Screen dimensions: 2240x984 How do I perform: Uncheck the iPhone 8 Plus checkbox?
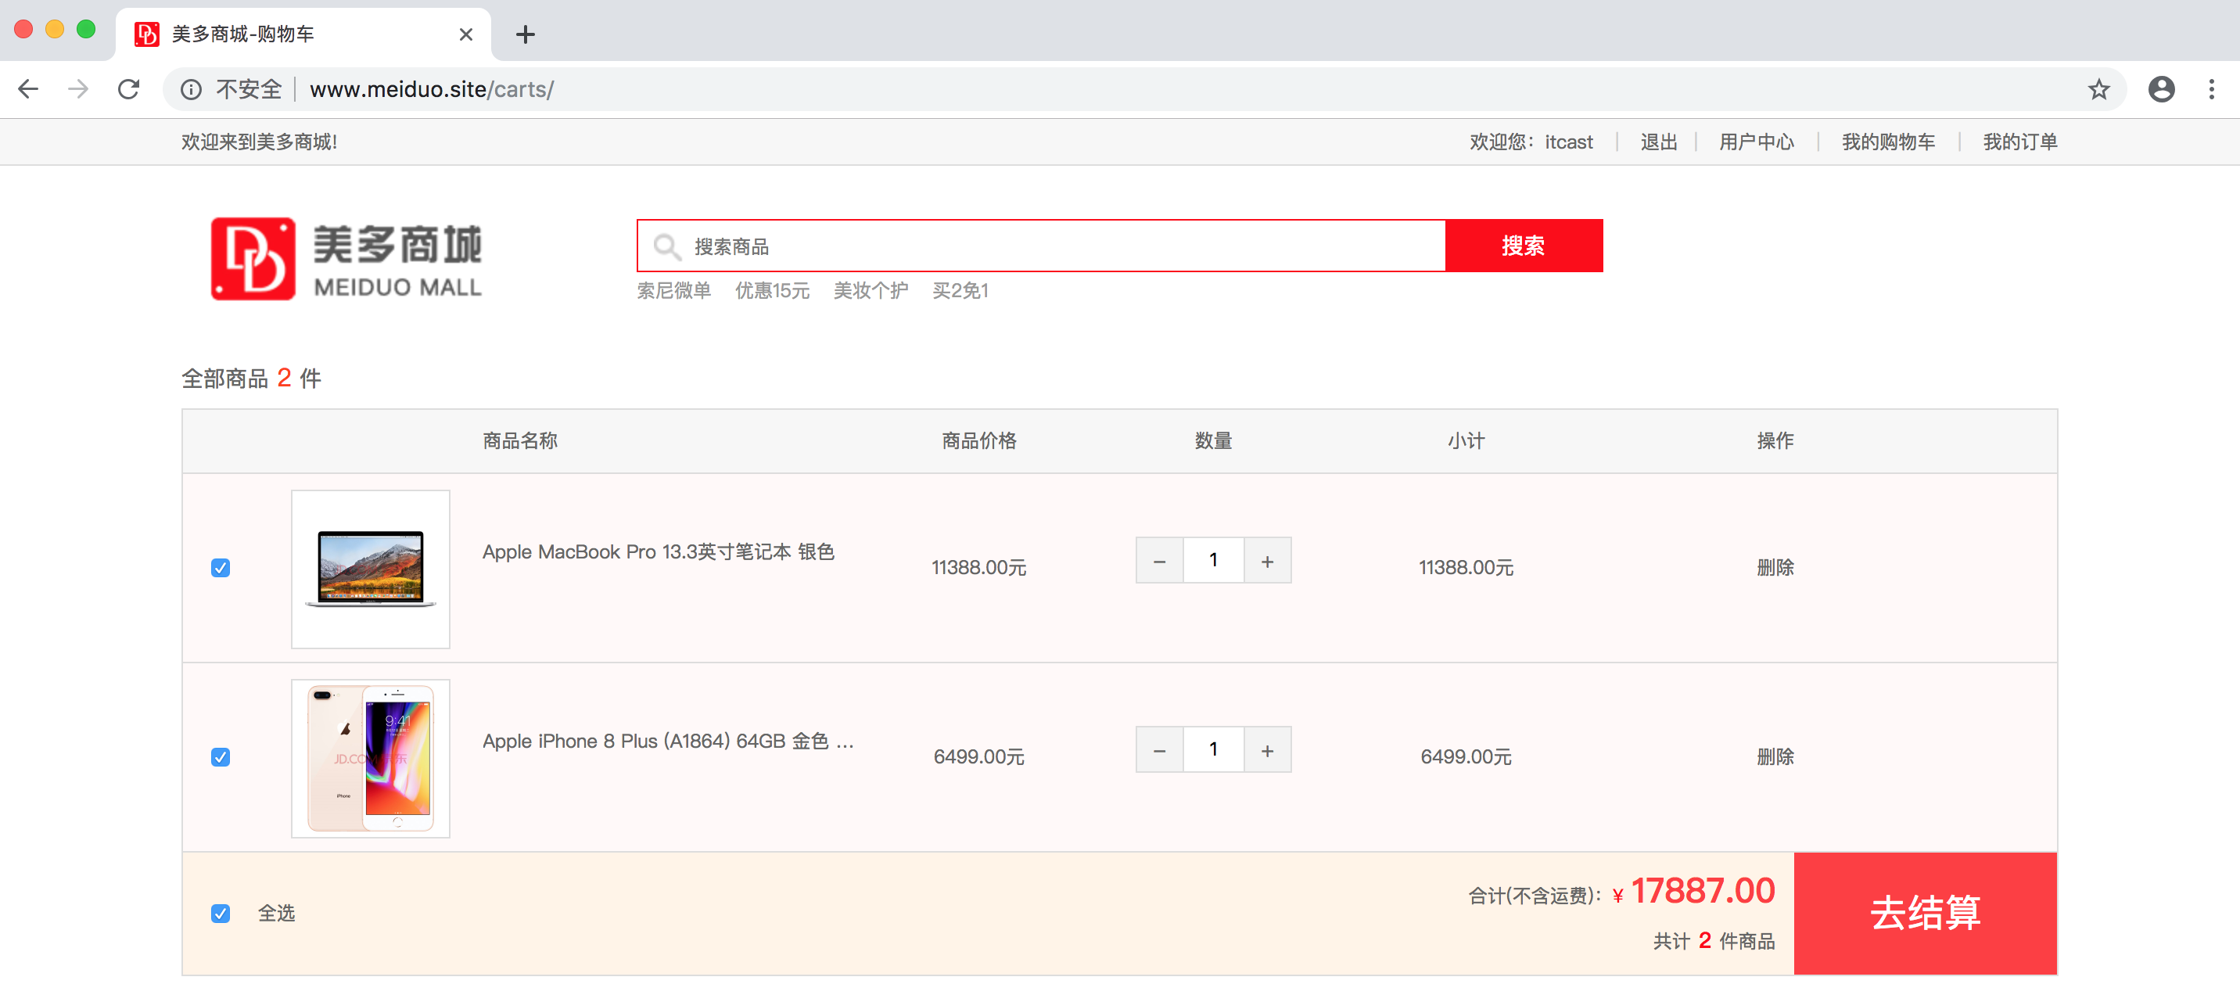coord(221,757)
